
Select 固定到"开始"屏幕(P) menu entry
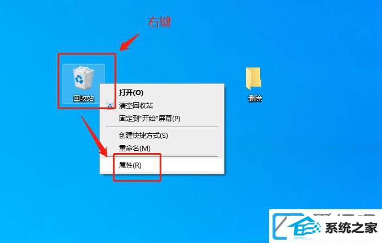pyautogui.click(x=150, y=119)
